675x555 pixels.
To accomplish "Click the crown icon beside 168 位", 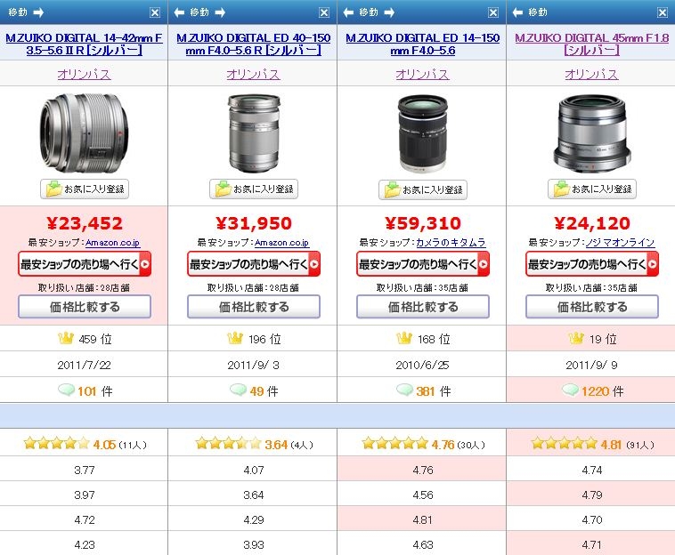I will coord(404,338).
